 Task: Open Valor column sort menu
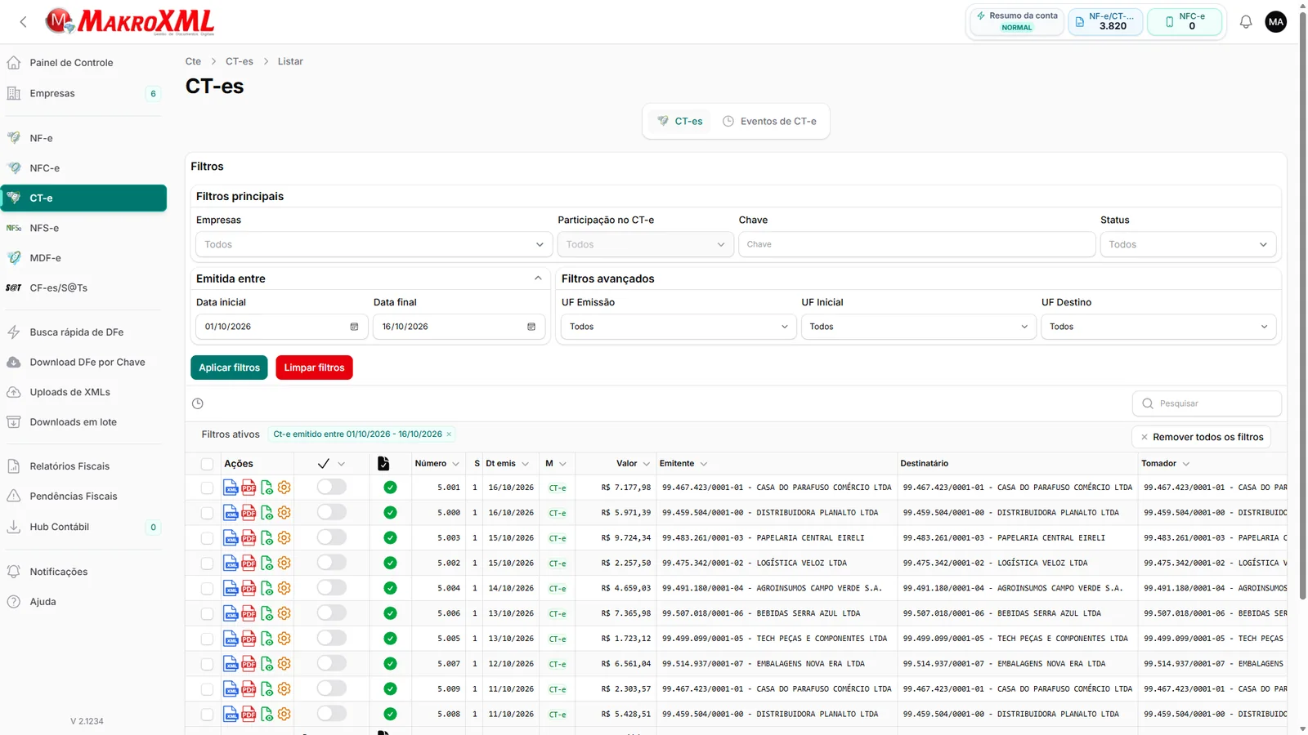pos(647,464)
